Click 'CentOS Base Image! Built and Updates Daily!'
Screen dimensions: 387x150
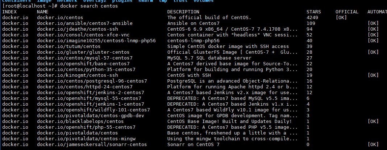[229, 121]
